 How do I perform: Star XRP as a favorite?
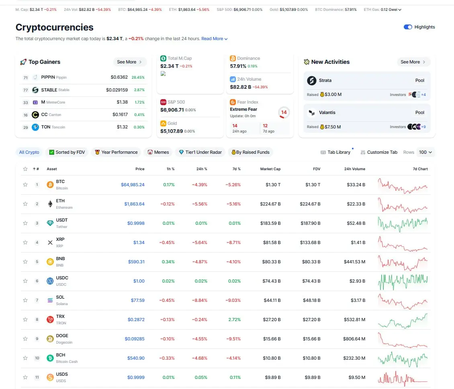point(25,242)
